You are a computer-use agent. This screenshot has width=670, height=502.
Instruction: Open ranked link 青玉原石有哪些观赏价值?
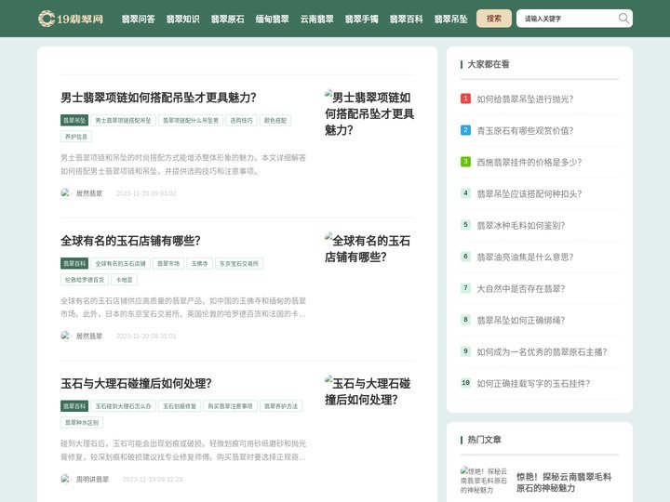(525, 131)
